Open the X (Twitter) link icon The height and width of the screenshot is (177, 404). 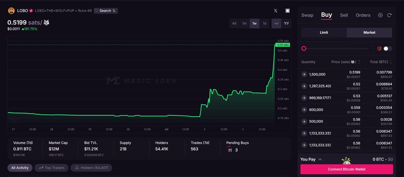(276, 11)
